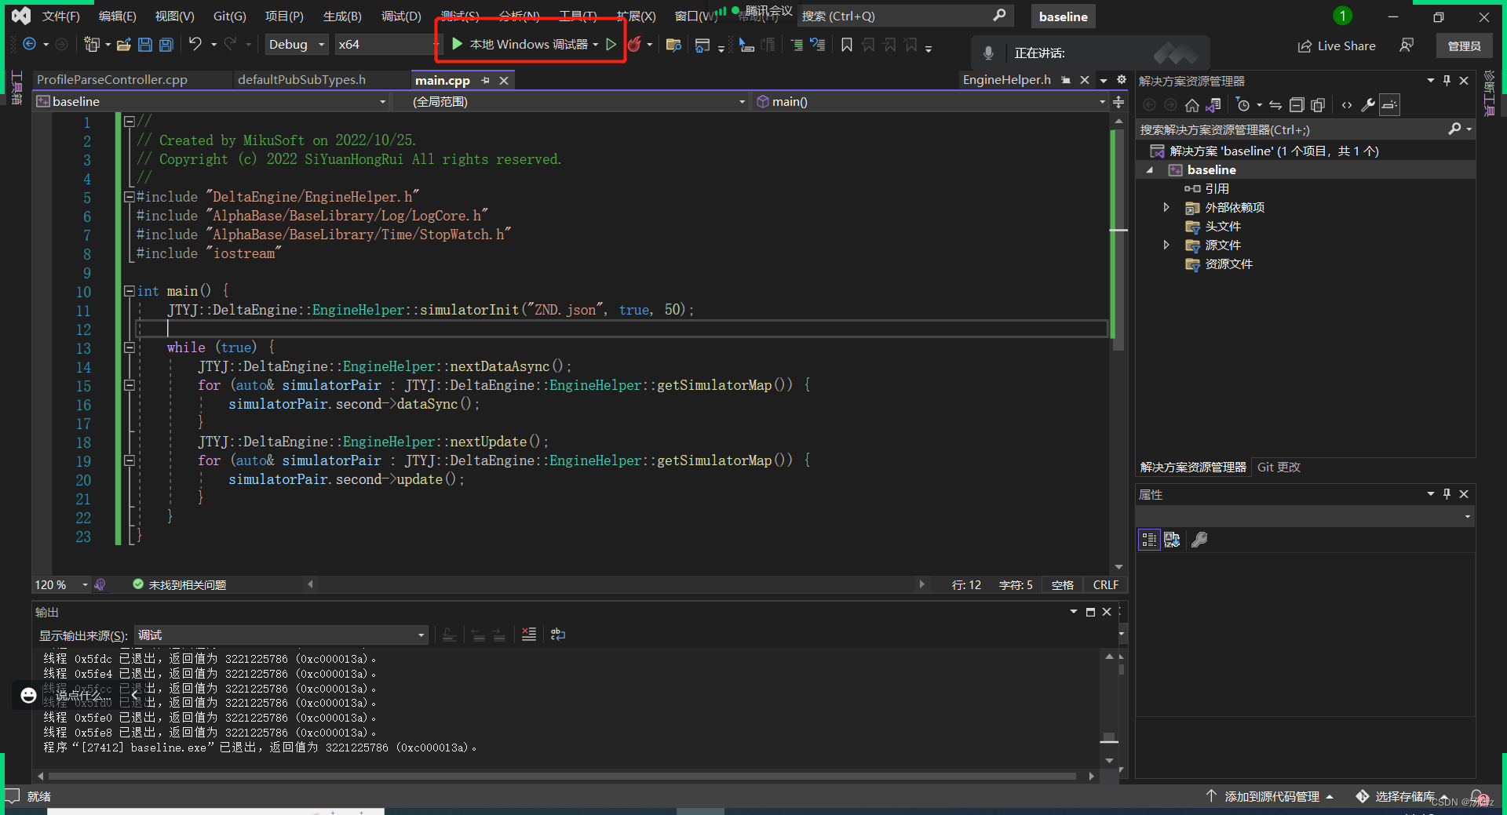Toggle bookmark icon in toolbar
Image resolution: width=1507 pixels, height=815 pixels.
click(846, 45)
